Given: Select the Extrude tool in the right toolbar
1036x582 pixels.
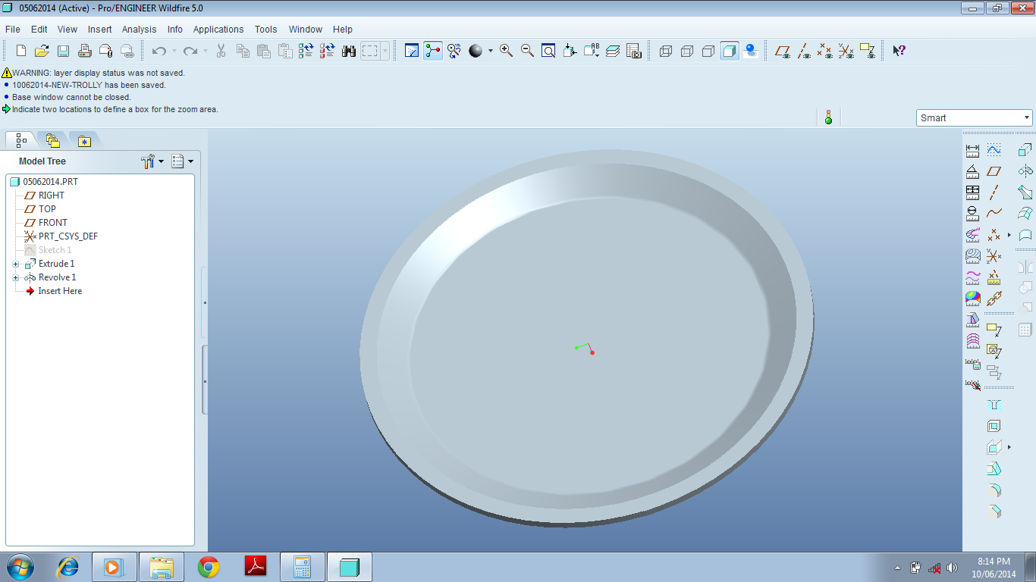Looking at the screenshot, I should tap(1025, 150).
